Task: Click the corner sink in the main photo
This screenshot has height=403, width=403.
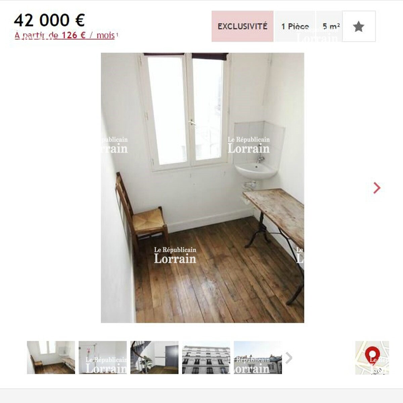Action: tap(256, 170)
